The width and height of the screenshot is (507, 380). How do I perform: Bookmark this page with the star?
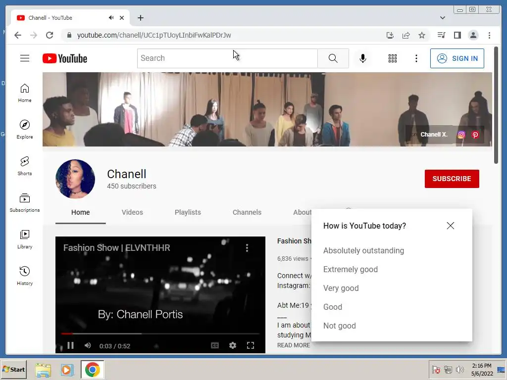click(422, 35)
